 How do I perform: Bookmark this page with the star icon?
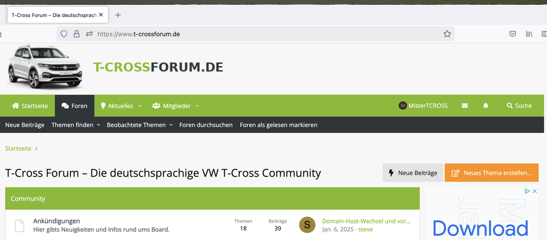(447, 34)
